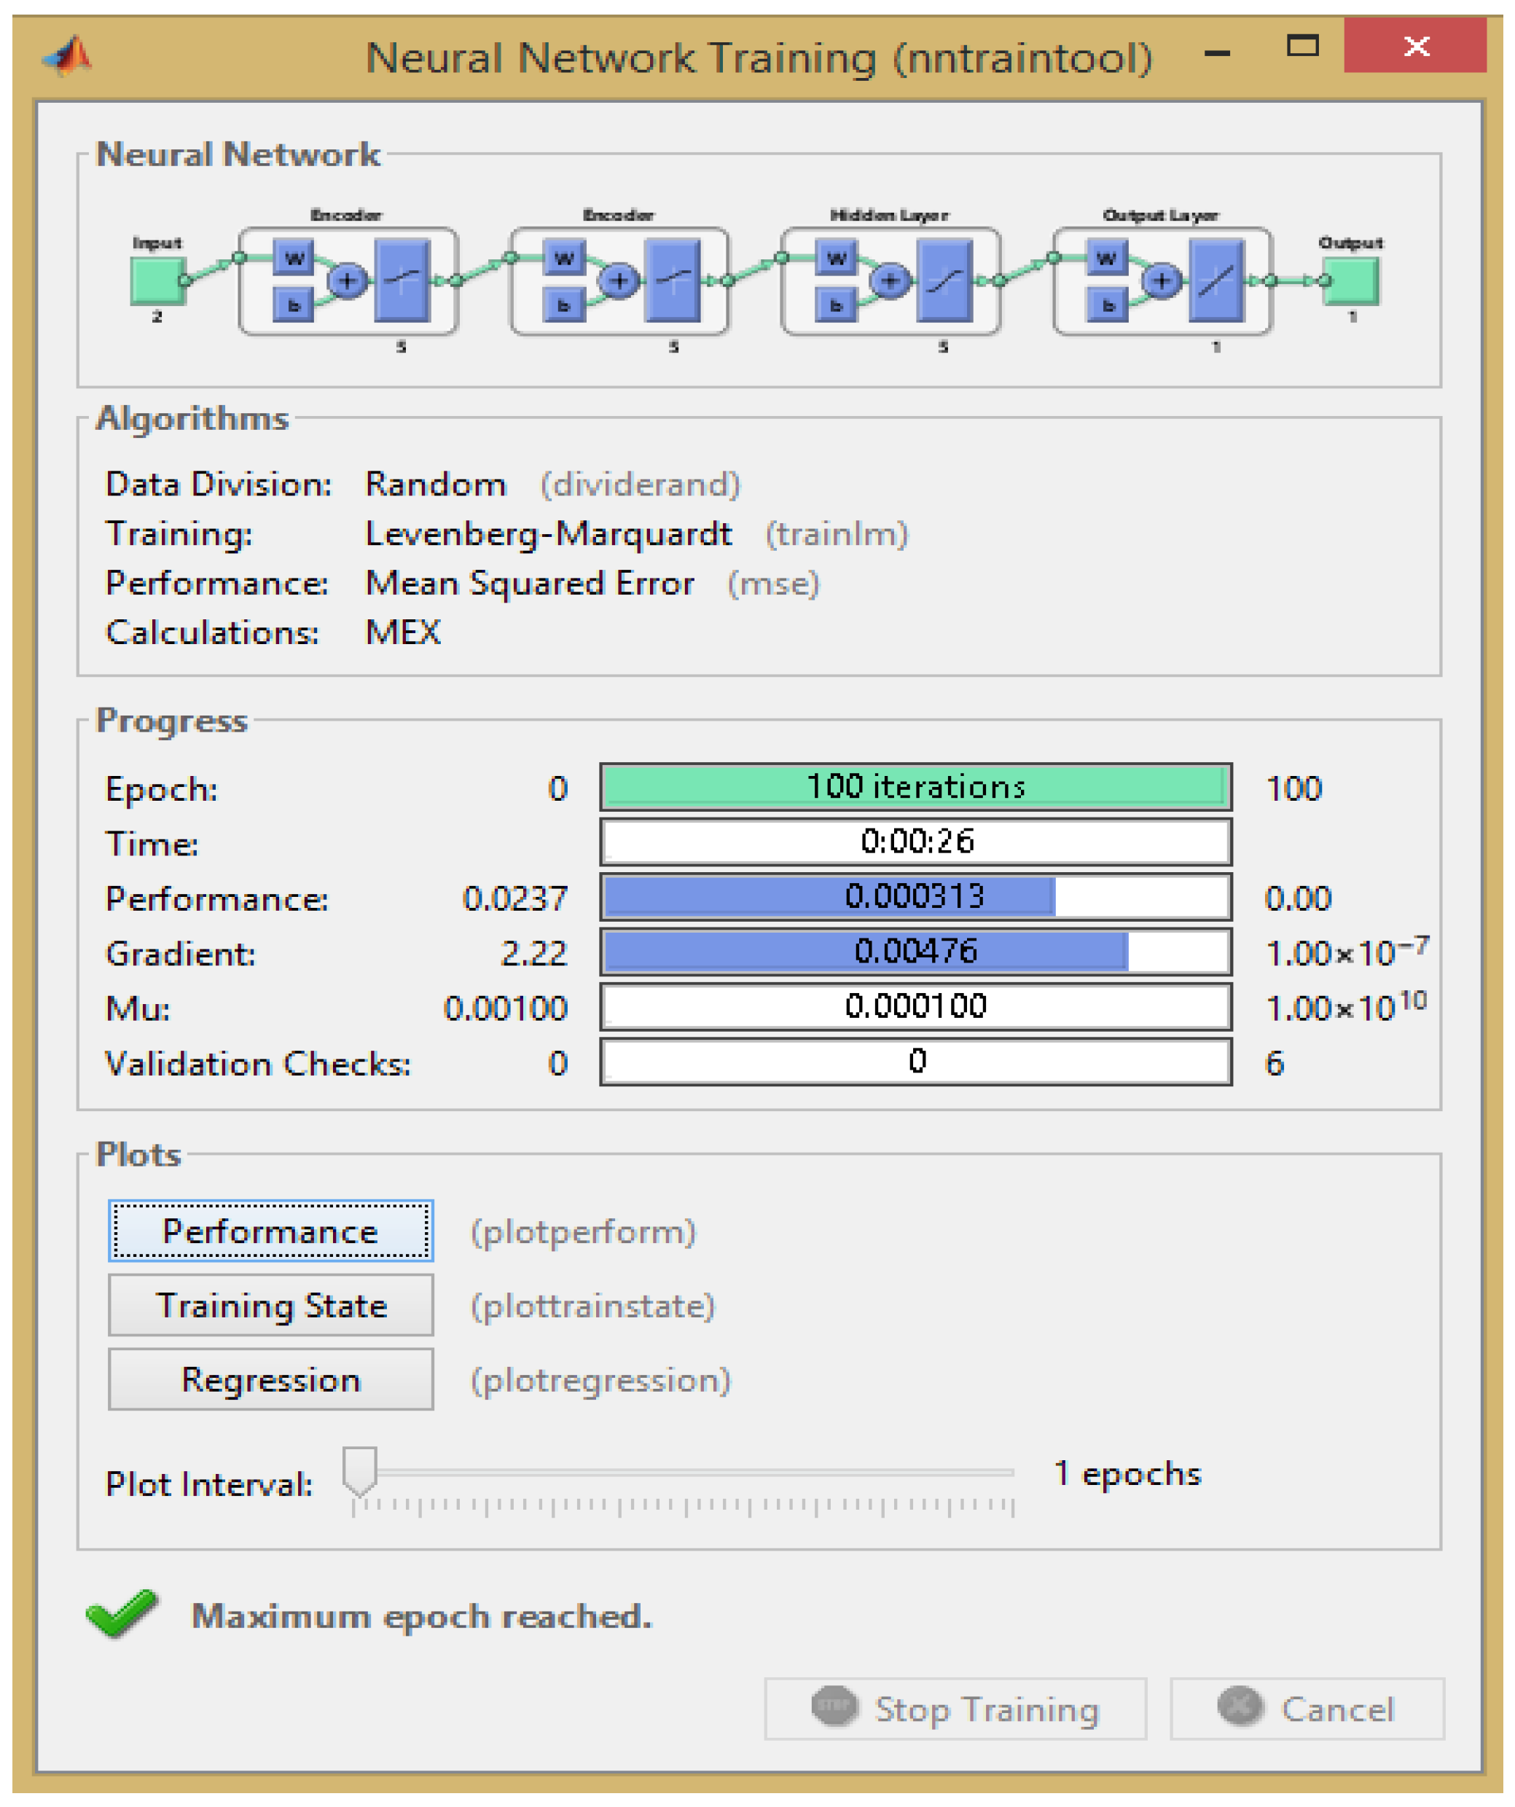This screenshot has width=1515, height=1807.
Task: Click the Gradient progress bar showing 0.00476
Action: click(x=916, y=951)
